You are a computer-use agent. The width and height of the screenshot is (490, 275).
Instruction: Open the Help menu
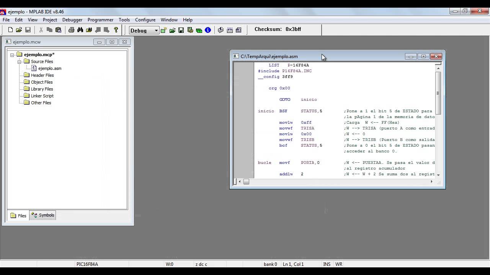point(188,20)
